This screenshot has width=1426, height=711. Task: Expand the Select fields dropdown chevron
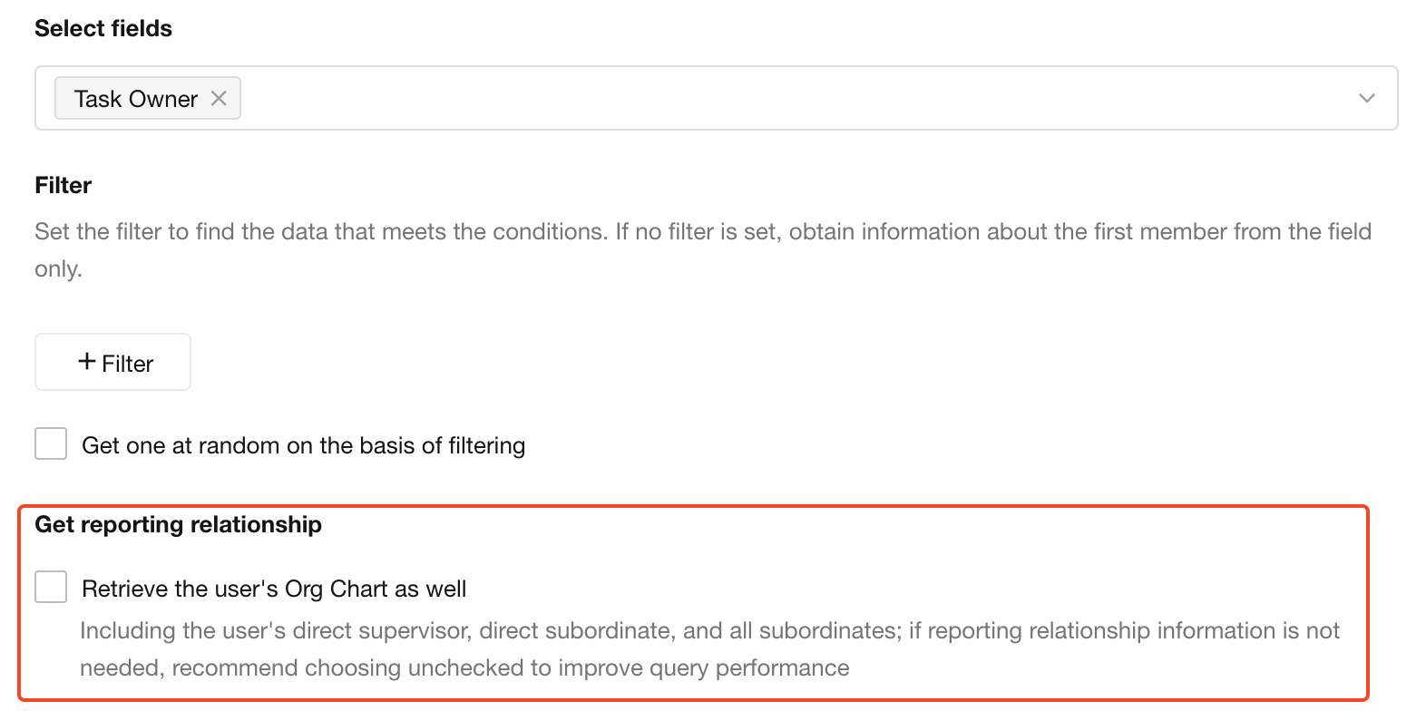[1367, 98]
